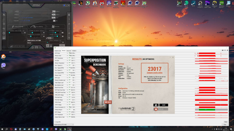Open MSI Afterburner settings gear

coord(4,33)
